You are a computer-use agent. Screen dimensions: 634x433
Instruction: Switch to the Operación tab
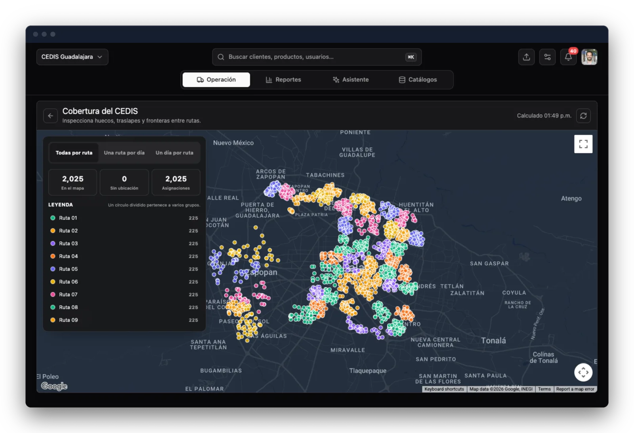(x=216, y=80)
